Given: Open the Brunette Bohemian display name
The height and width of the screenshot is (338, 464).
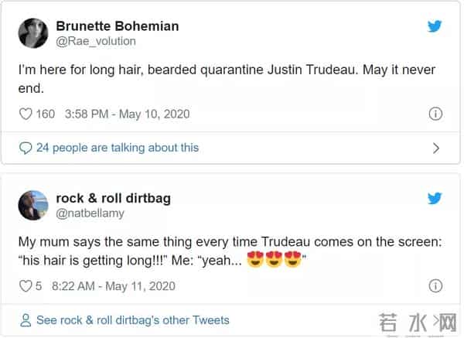Looking at the screenshot, I should tap(117, 26).
